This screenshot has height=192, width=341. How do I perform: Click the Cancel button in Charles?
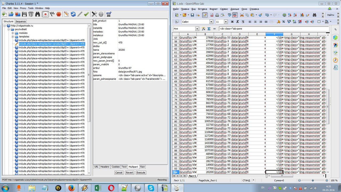[119, 173]
